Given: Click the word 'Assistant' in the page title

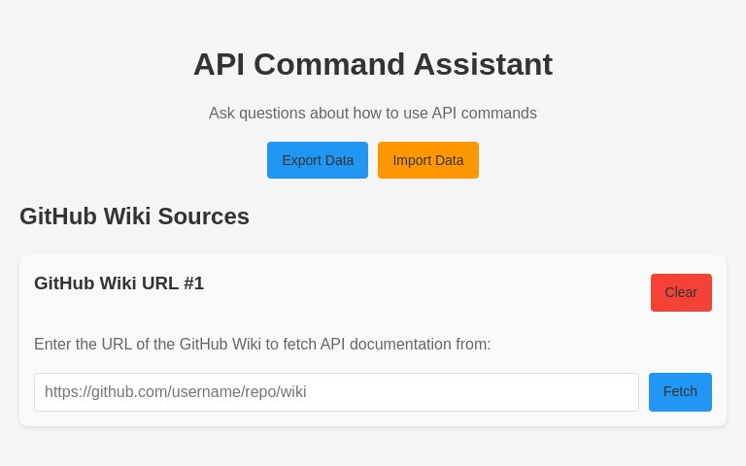Looking at the screenshot, I should click(483, 64).
